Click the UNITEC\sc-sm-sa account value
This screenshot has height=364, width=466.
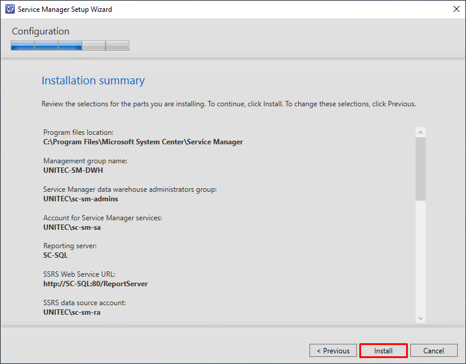[72, 227]
